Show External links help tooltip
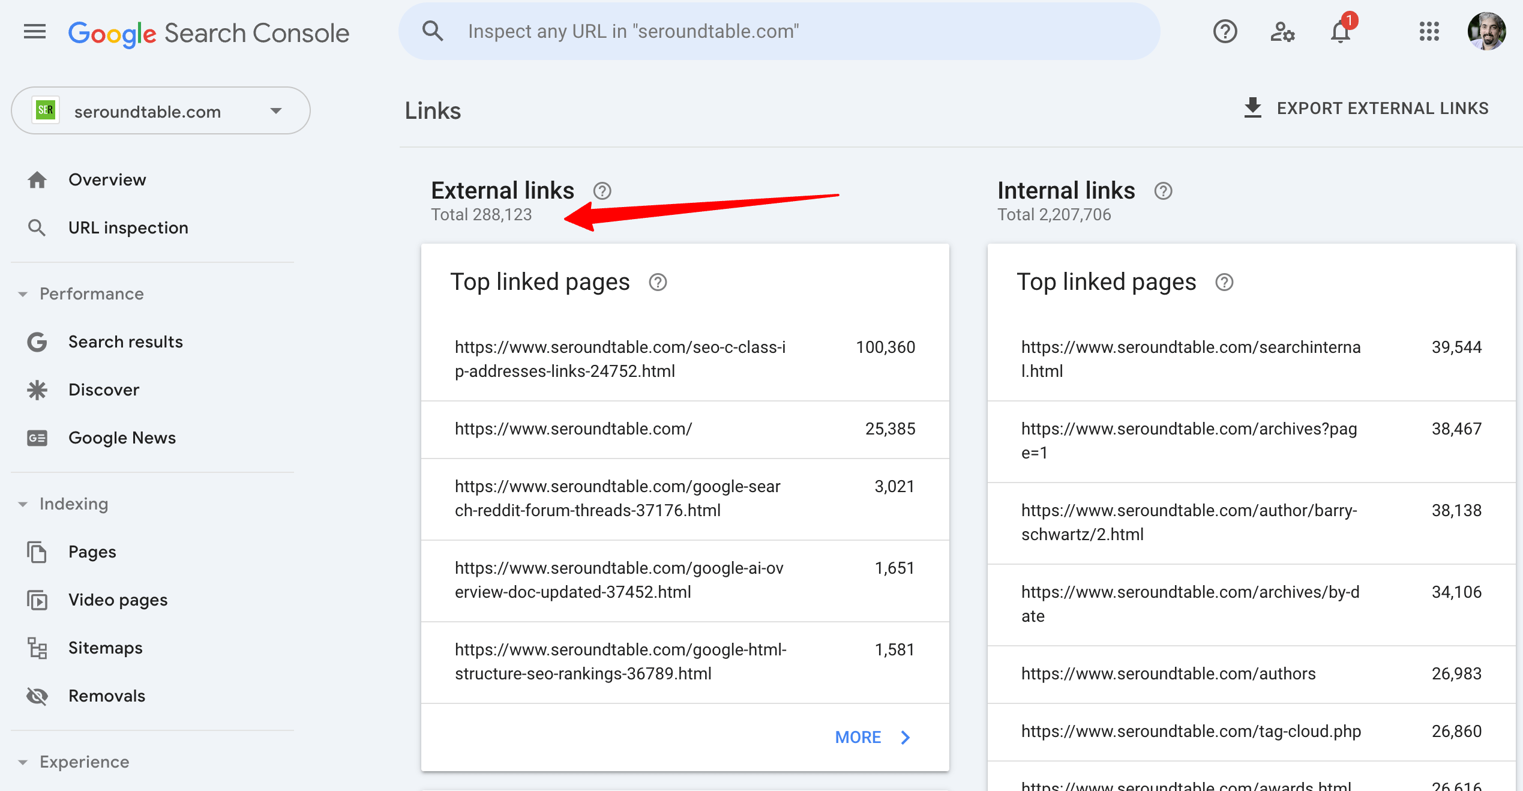 (x=602, y=190)
